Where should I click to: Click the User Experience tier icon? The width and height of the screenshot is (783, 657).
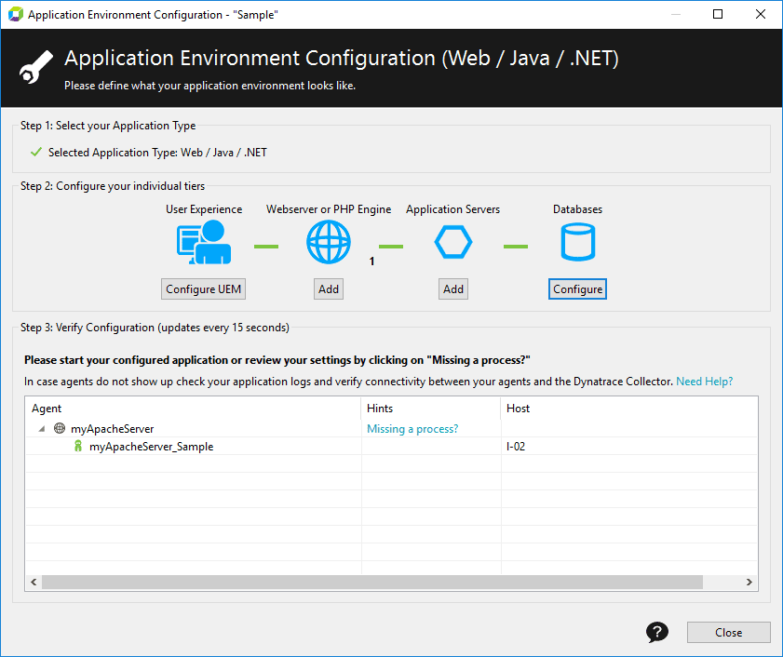point(204,243)
